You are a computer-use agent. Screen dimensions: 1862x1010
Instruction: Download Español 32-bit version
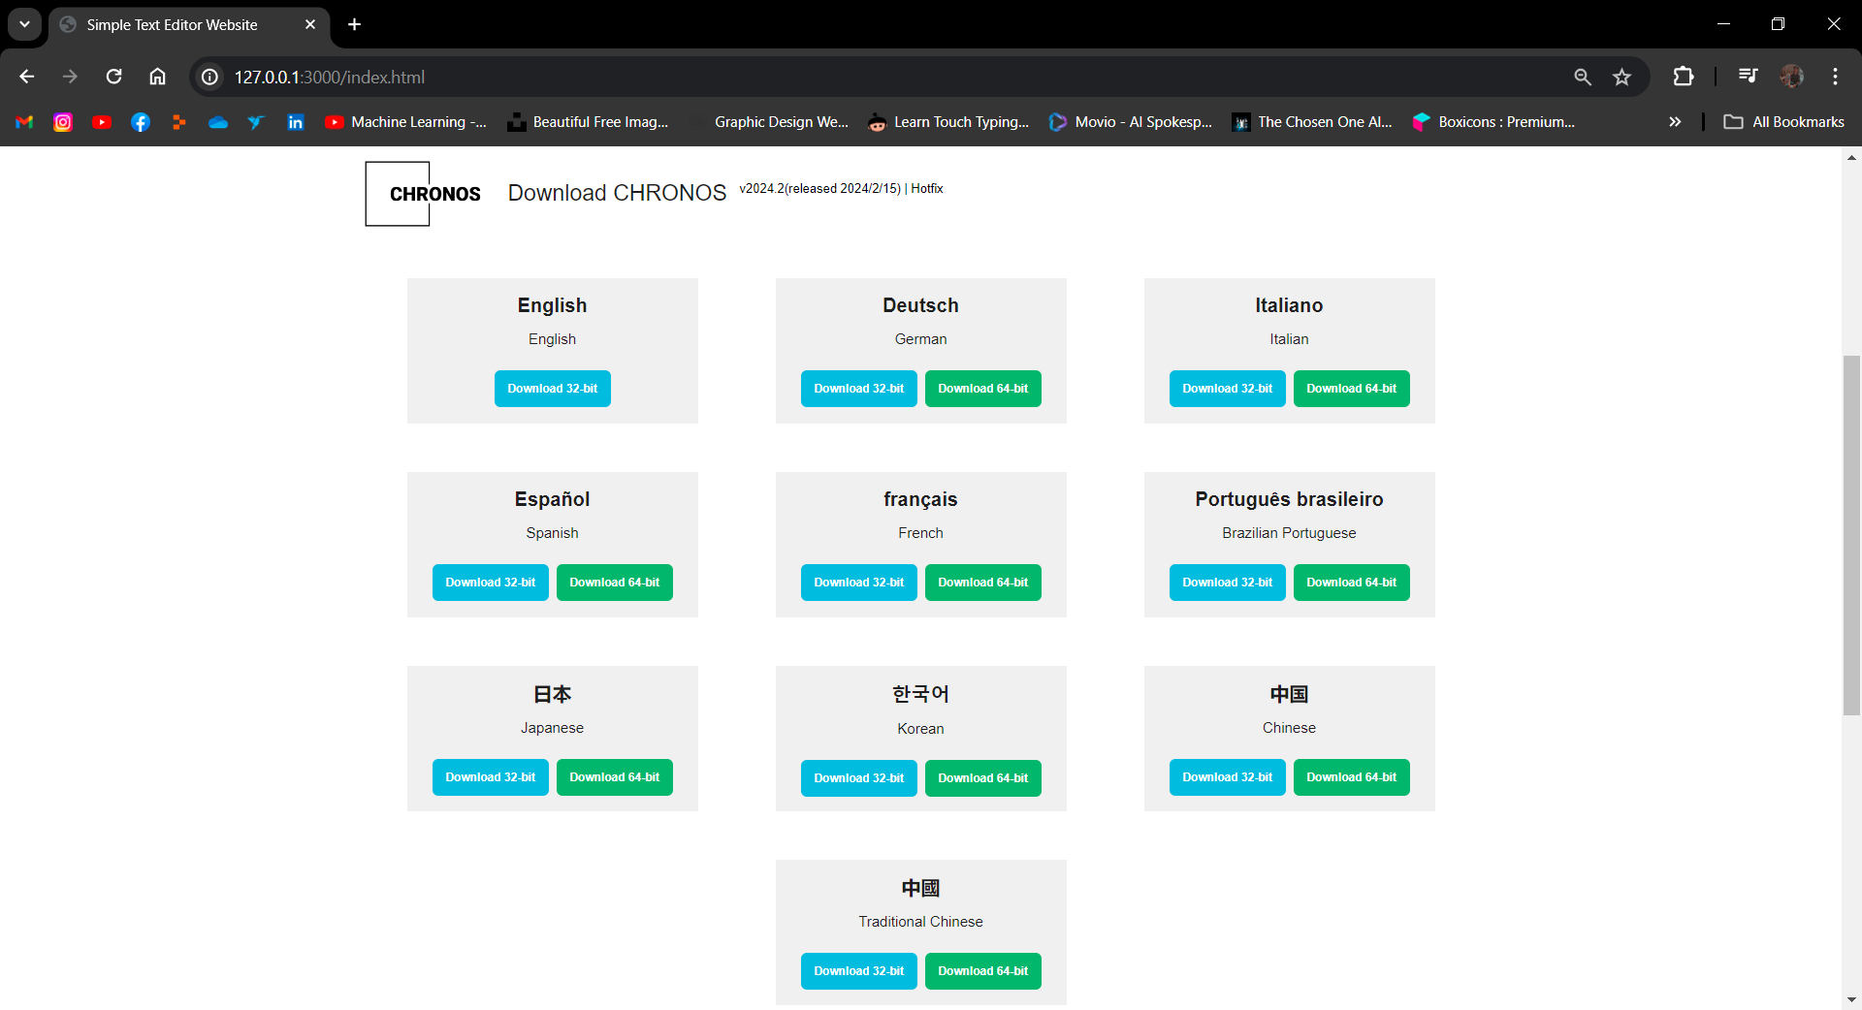click(x=491, y=583)
